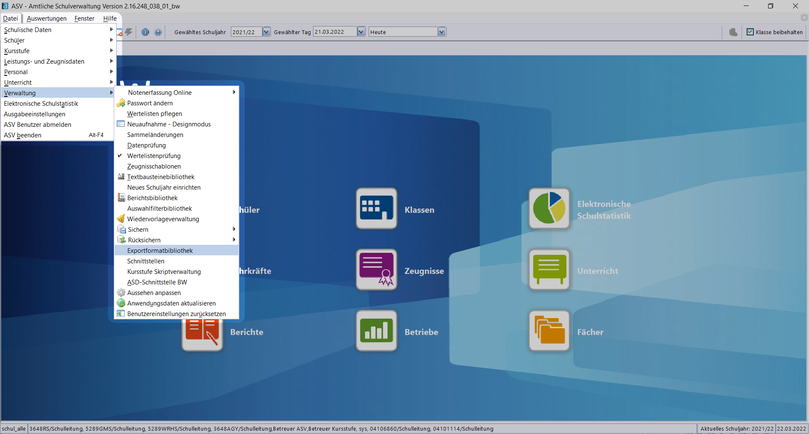
Task: Click the Berichte book icon
Action: tap(202, 333)
